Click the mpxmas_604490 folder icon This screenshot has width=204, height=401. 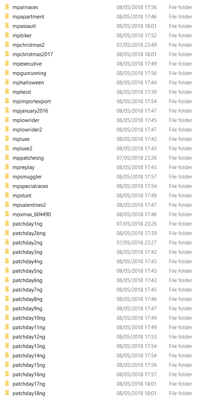point(7,214)
